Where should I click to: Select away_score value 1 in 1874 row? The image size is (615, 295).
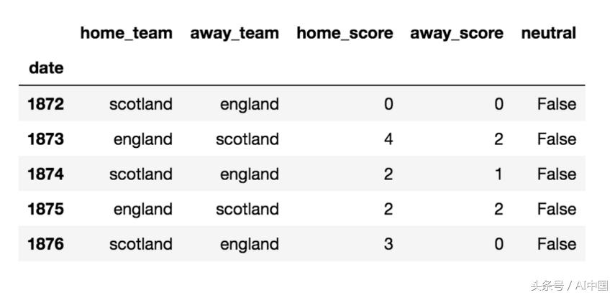pos(498,174)
